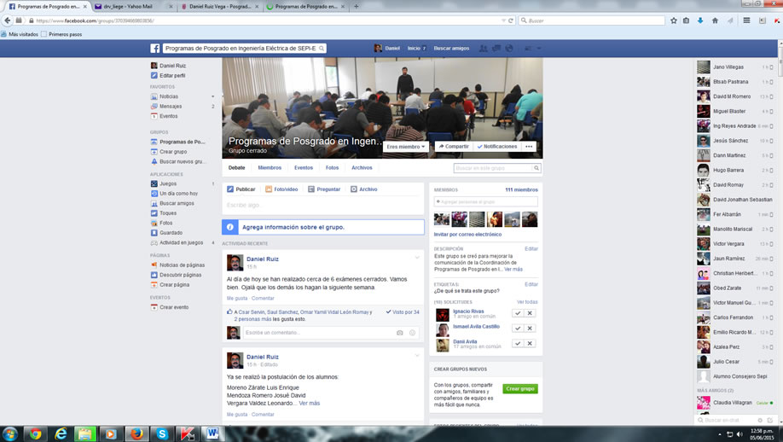Screen dimensions: 783x442
Task: Open Internet Explorer from taskbar
Action: (x=61, y=434)
